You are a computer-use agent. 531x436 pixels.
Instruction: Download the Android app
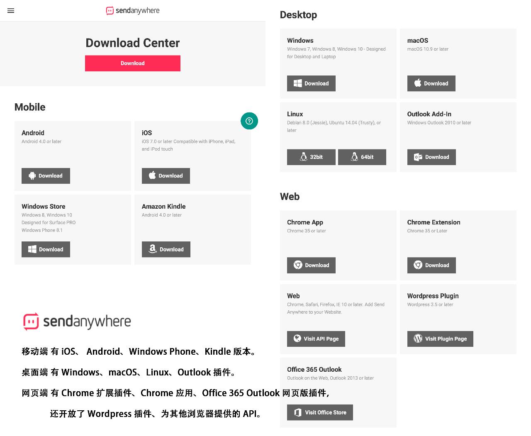46,176
